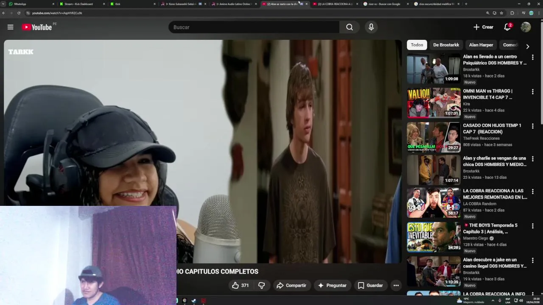The height and width of the screenshot is (305, 543).
Task: Bookmark this page with star icon
Action: tap(501, 13)
